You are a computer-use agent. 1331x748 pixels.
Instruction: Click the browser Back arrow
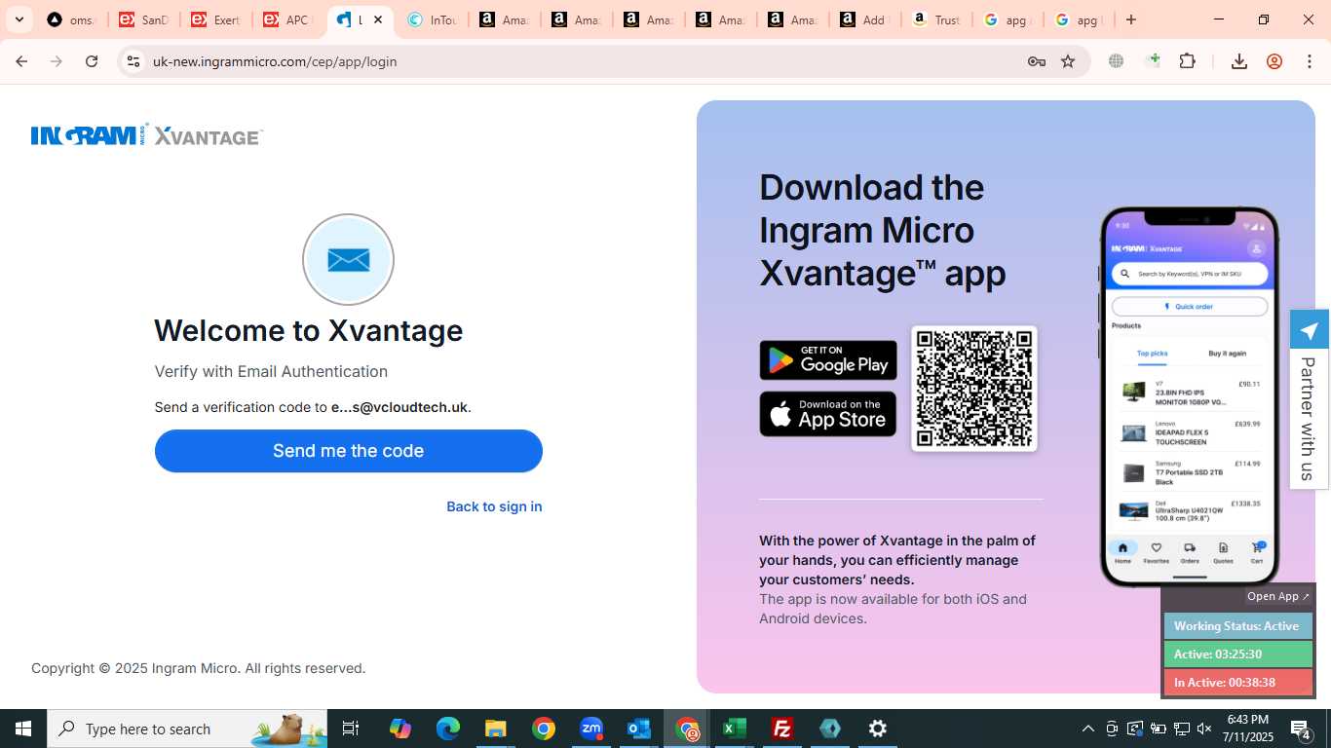tap(21, 61)
